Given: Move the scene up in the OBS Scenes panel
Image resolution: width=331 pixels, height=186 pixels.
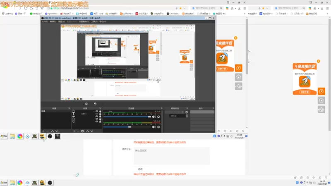Looking at the screenshot, I should [x=53, y=131].
